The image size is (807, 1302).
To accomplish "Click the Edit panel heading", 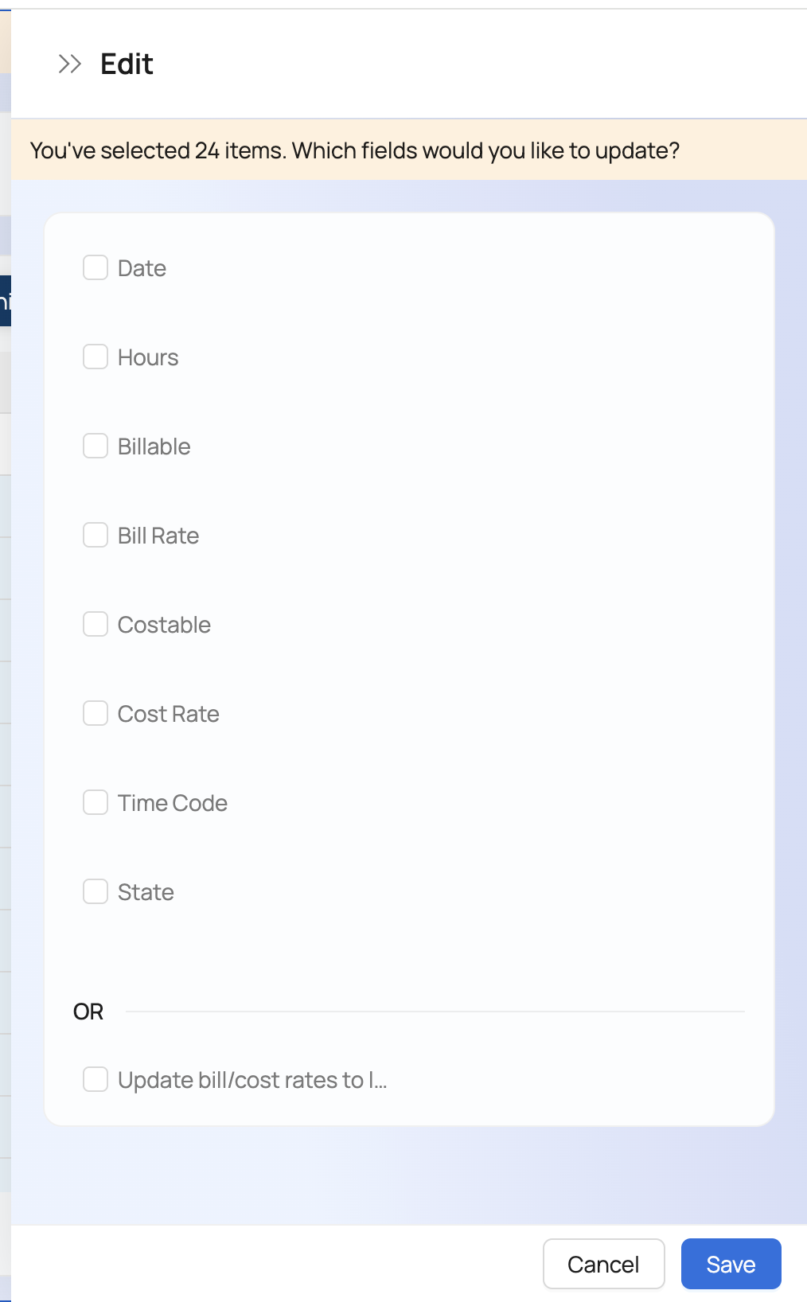I will coord(127,64).
